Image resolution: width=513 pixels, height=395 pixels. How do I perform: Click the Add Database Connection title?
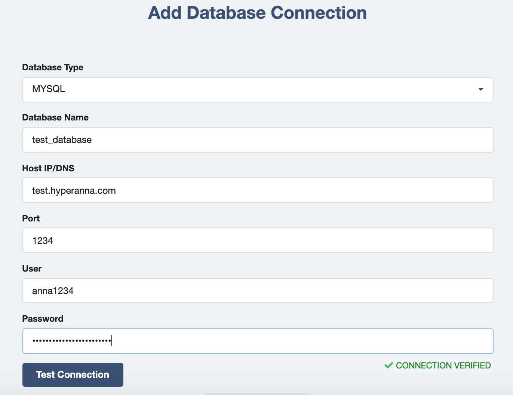(x=257, y=12)
